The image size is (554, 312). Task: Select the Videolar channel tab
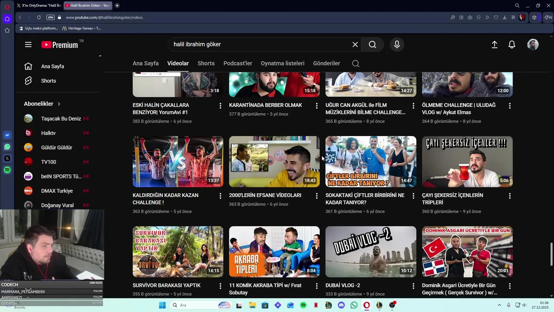178,63
